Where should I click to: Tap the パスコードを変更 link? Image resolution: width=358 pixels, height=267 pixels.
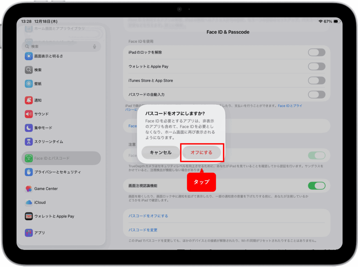pos(143,230)
